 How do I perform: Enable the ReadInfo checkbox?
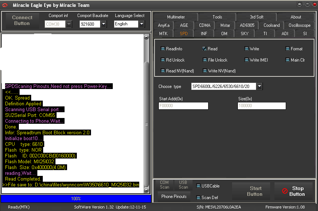tap(163, 49)
